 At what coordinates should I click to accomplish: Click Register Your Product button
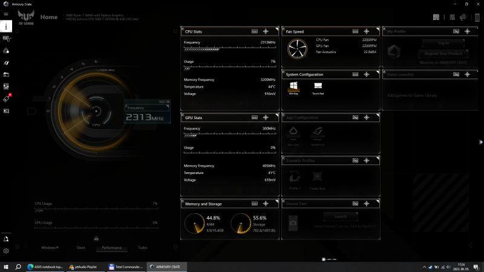[x=443, y=54]
